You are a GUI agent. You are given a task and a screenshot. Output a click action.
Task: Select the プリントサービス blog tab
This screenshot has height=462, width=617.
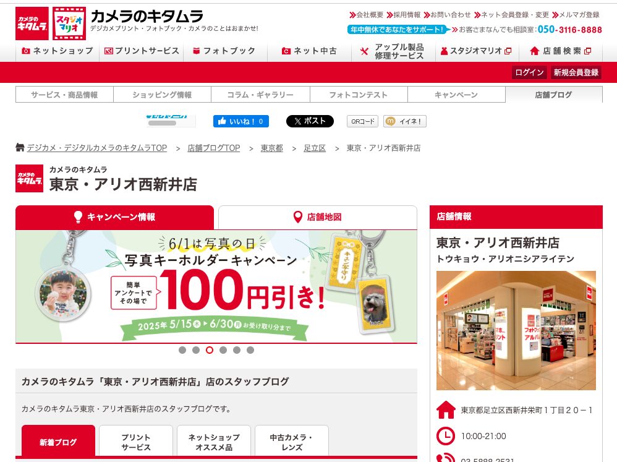point(136,442)
